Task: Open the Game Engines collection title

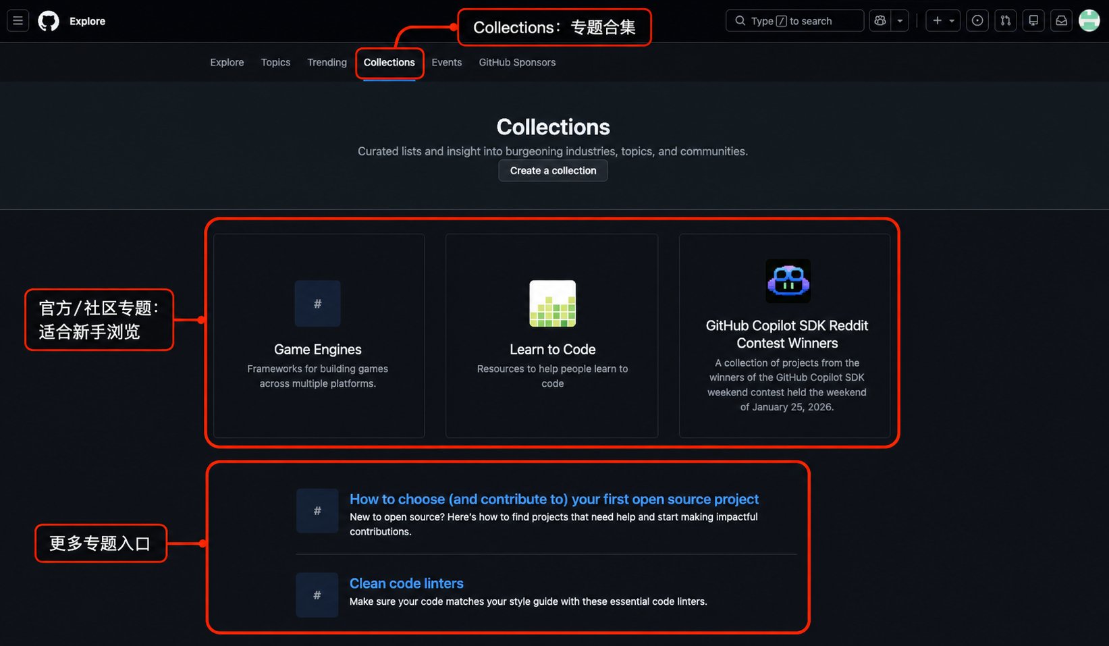Action: [x=318, y=350]
